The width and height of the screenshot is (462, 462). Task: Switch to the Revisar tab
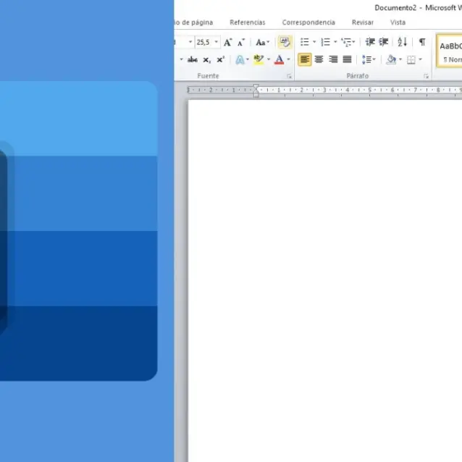tap(363, 22)
